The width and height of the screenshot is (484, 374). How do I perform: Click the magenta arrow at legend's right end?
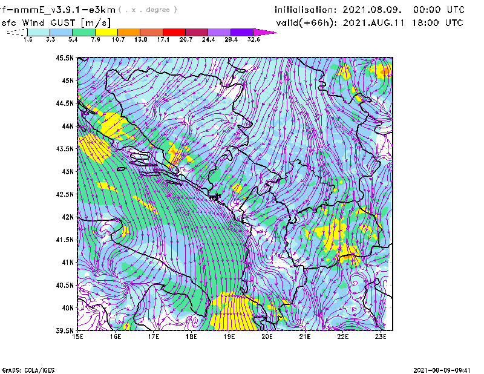tap(265, 32)
